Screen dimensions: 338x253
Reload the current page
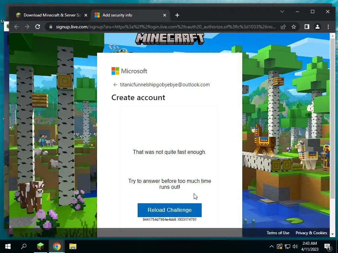pyautogui.click(x=38, y=27)
